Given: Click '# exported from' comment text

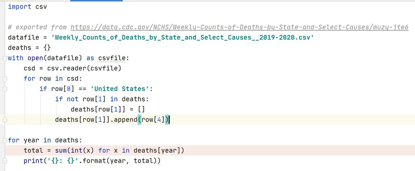Looking at the screenshot, I should coord(37,27).
